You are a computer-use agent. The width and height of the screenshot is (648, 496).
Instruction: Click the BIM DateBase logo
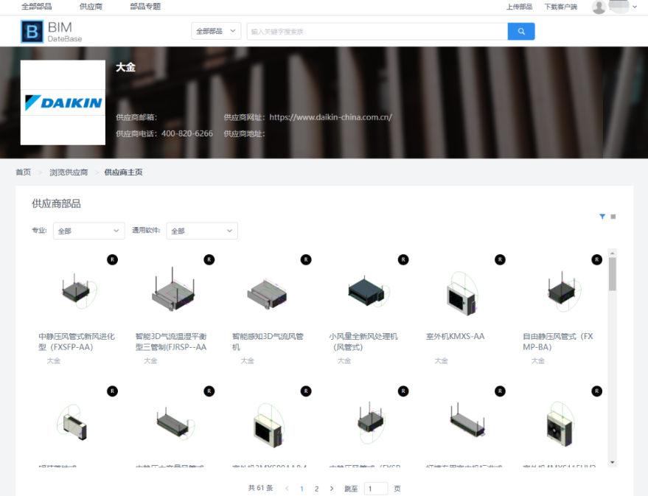coord(52,32)
